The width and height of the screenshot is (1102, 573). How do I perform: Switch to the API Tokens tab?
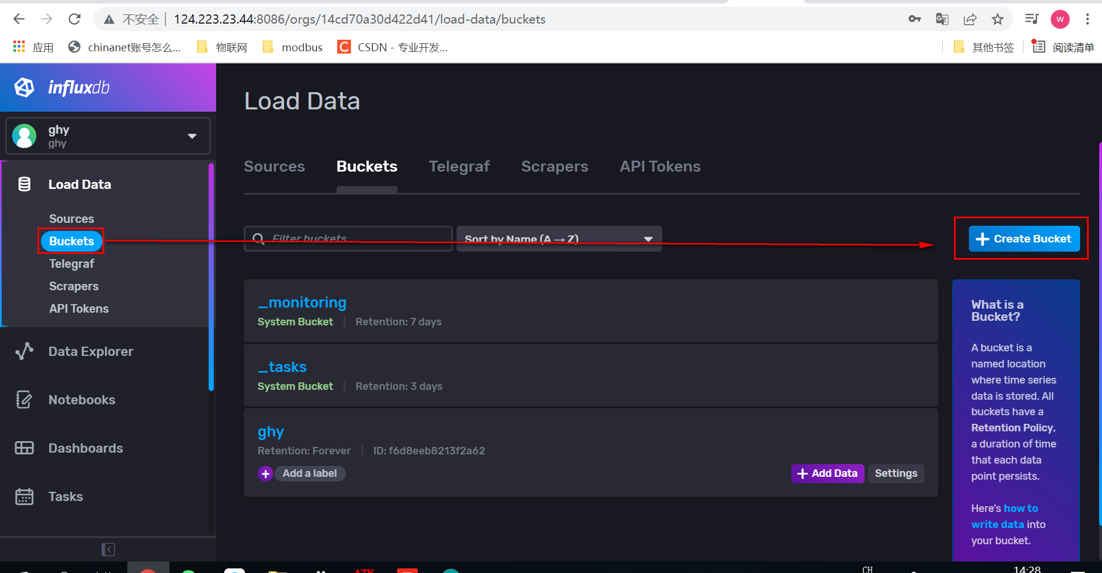659,166
